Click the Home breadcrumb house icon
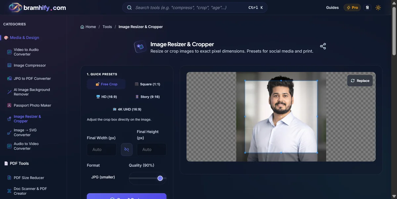The image size is (397, 199). click(x=82, y=27)
